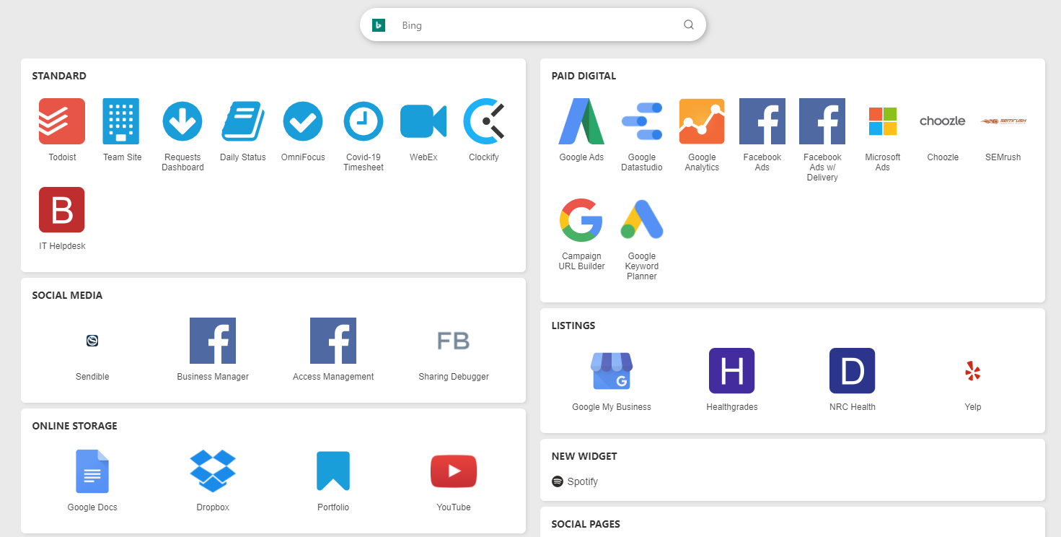Launch the Requests Dashboard shortcut
Screen dimensions: 1061x537
(x=182, y=121)
